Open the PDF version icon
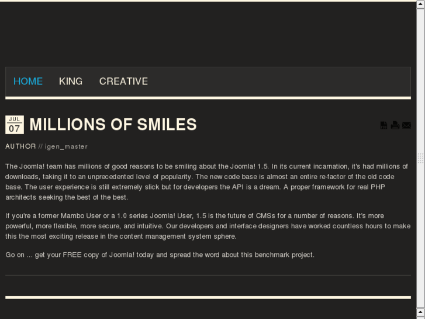This screenshot has height=319, width=425. [383, 125]
